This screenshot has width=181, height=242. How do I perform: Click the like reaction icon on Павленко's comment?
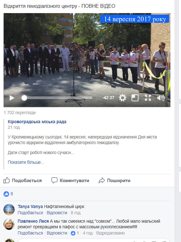(73, 233)
